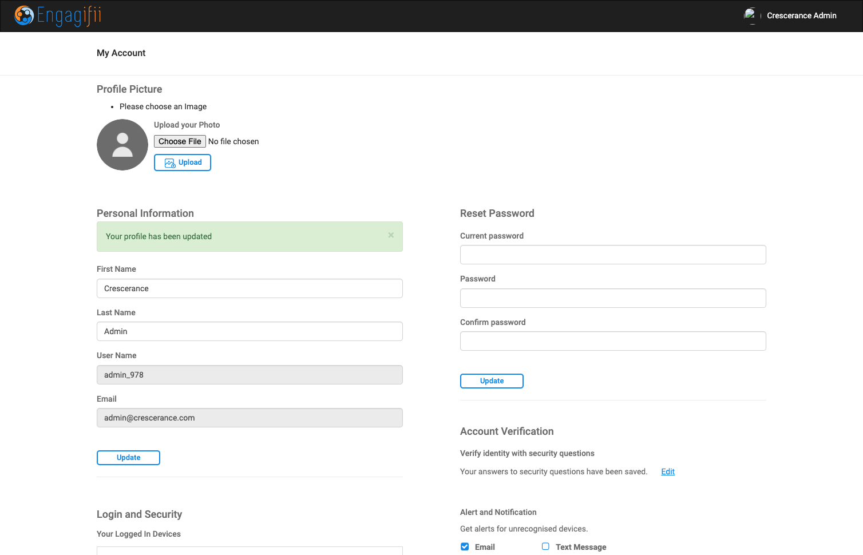Click the Email address field
The width and height of the screenshot is (863, 555).
click(x=250, y=418)
